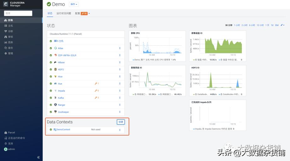Open the 配置 tab
Viewport: 290px width, 161px height.
tap(77, 13)
